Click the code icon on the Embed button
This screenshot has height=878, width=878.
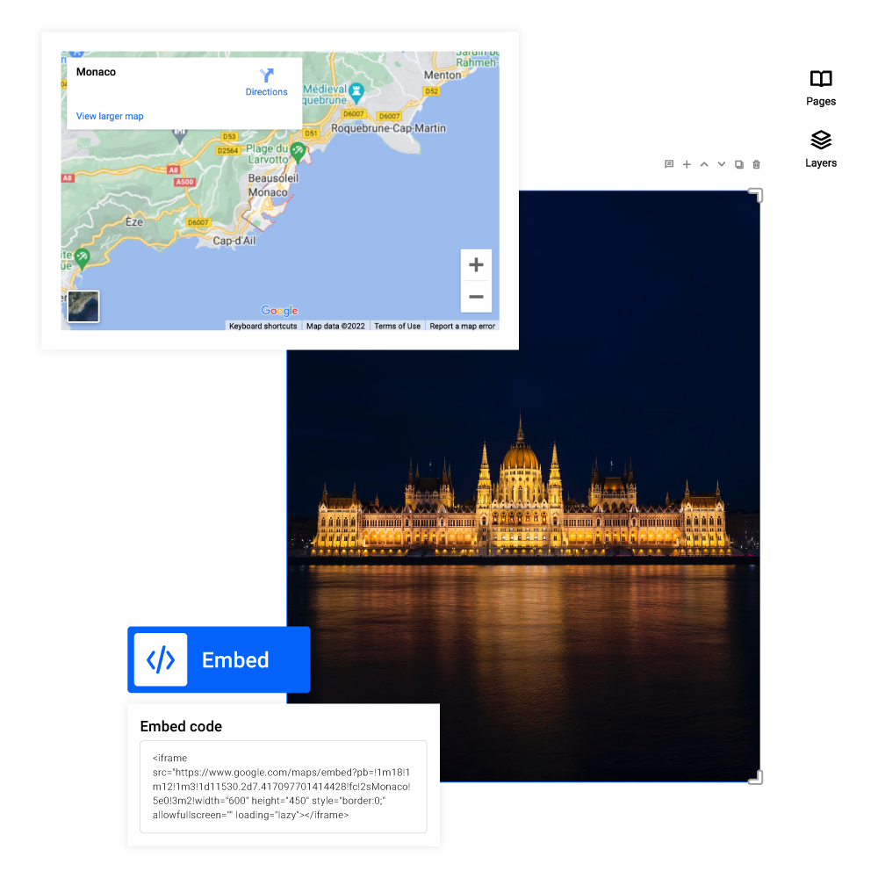point(160,659)
